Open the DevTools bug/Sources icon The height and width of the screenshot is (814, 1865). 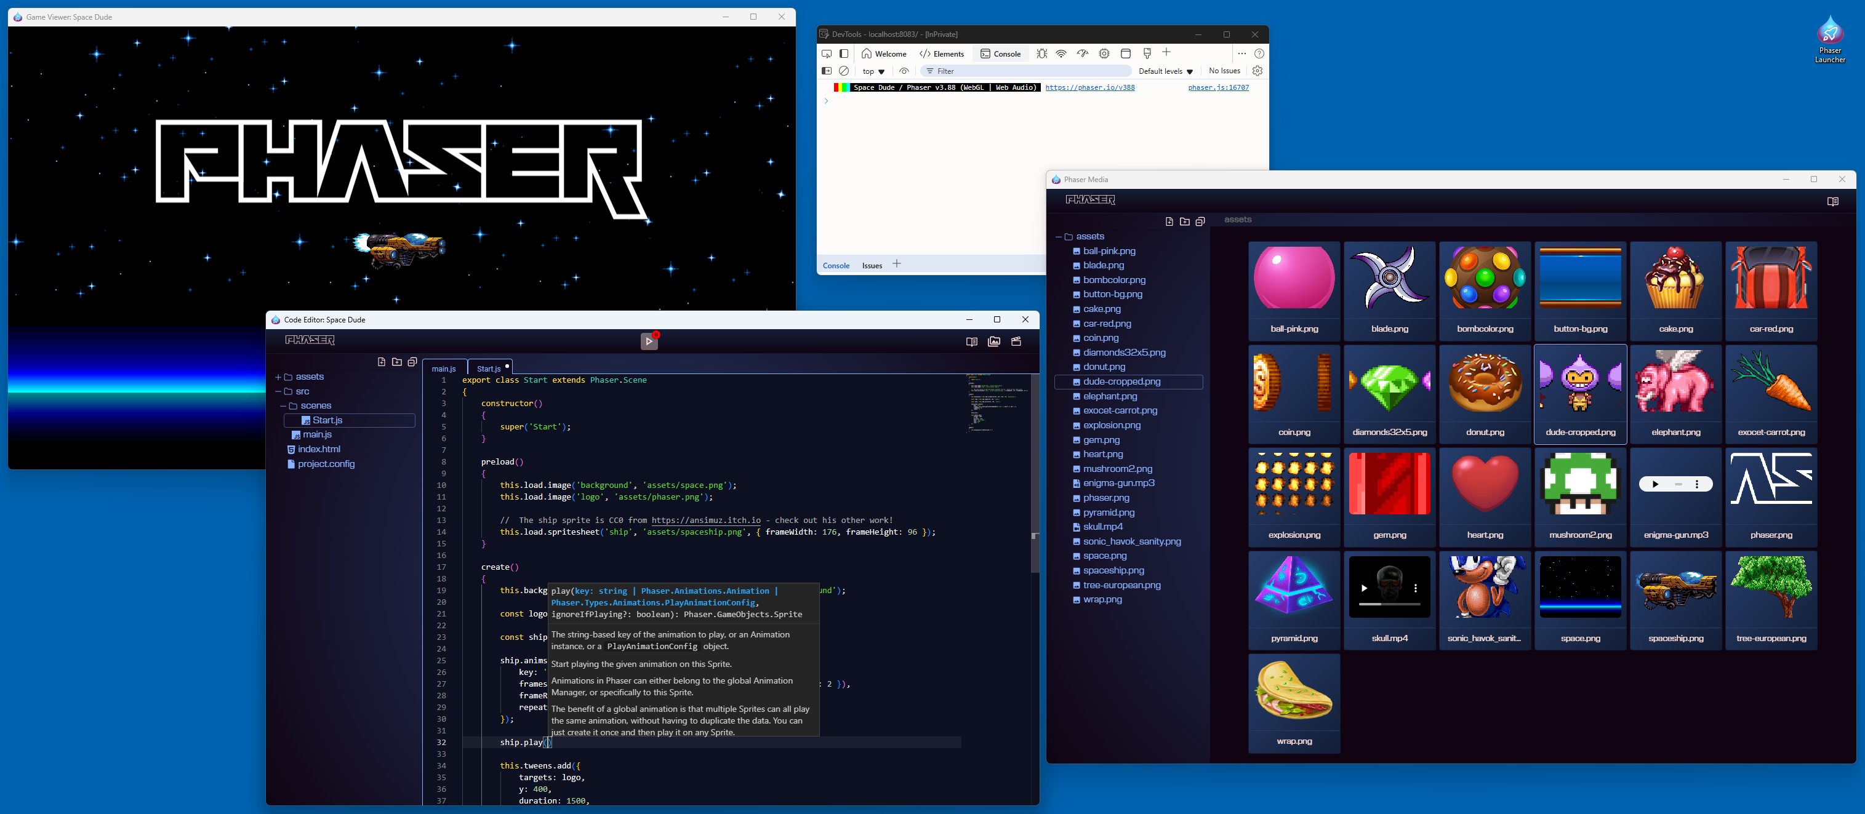click(x=1041, y=54)
